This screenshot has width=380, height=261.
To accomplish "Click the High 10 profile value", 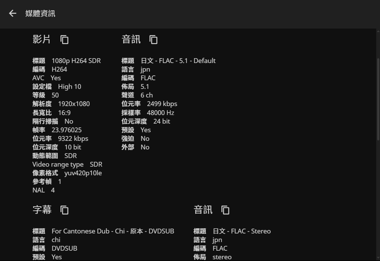I will tap(69, 86).
